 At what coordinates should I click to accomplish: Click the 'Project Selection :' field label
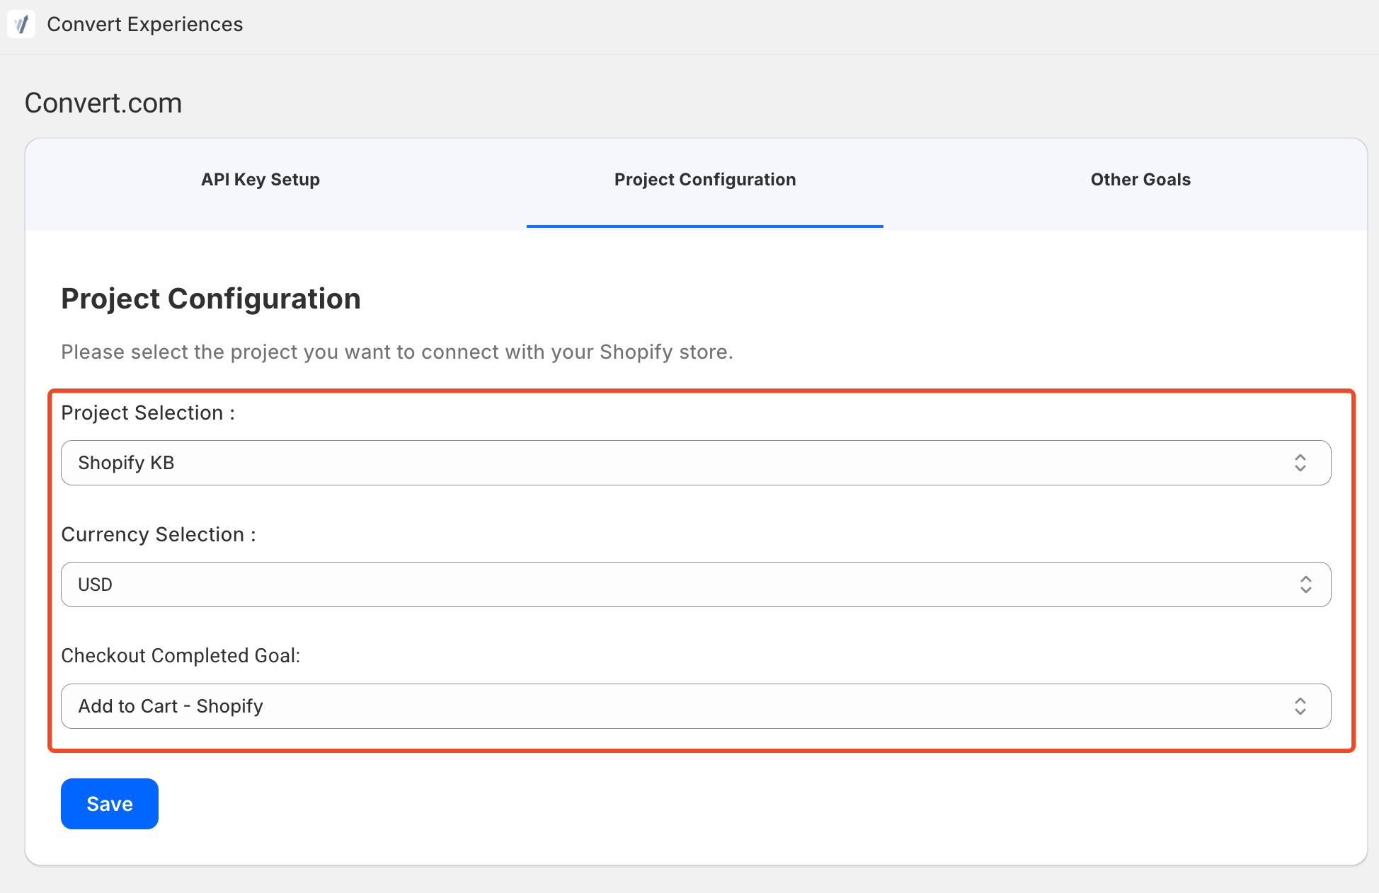(147, 413)
